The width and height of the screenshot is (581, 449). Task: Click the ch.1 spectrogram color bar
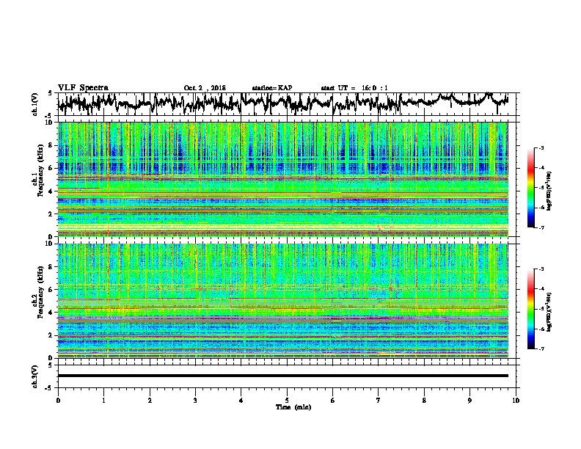(x=530, y=188)
